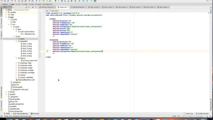Place the cursor at the end of the translate interpolator line
Screen dimensions: 213x120
click(x=103, y=51)
